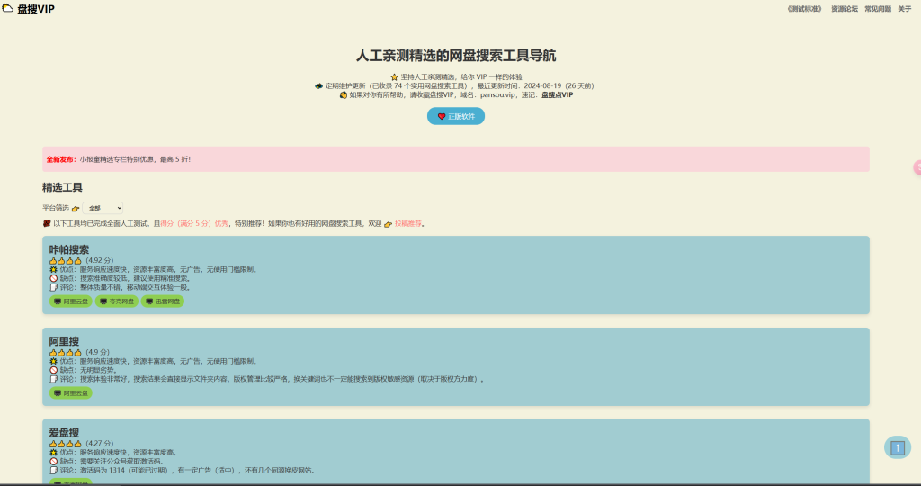Viewport: 921px width, 486px height.
Task: Click the 评论 note icon in the 爱盘搜 card
Action: [x=53, y=470]
